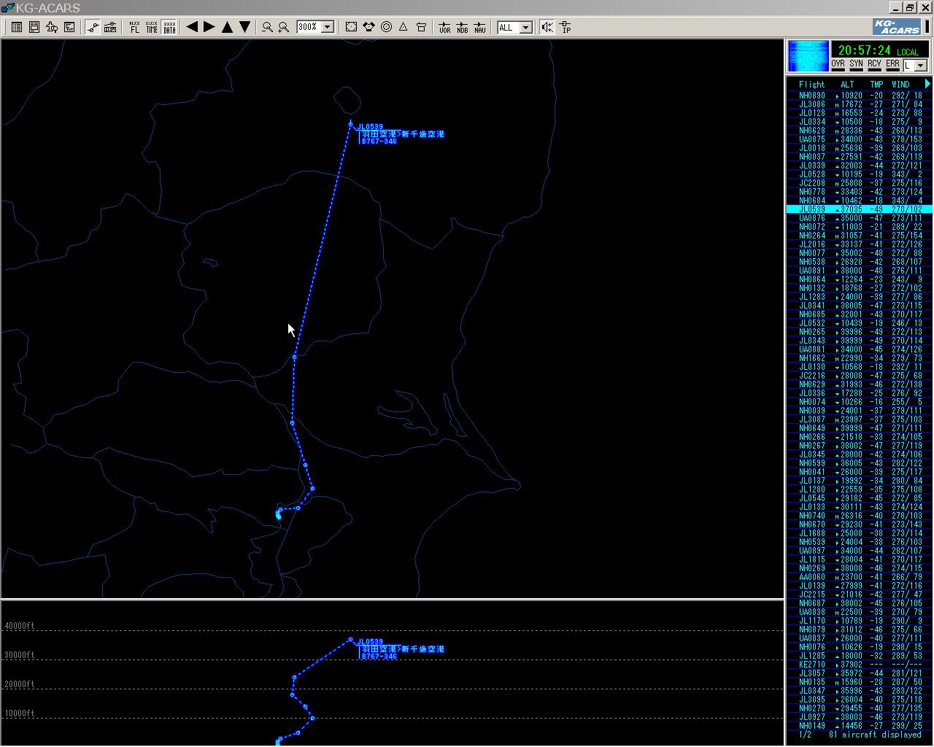Screen dimensions: 934x747
Task: Pan the map up with arrow
Action: [x=227, y=27]
